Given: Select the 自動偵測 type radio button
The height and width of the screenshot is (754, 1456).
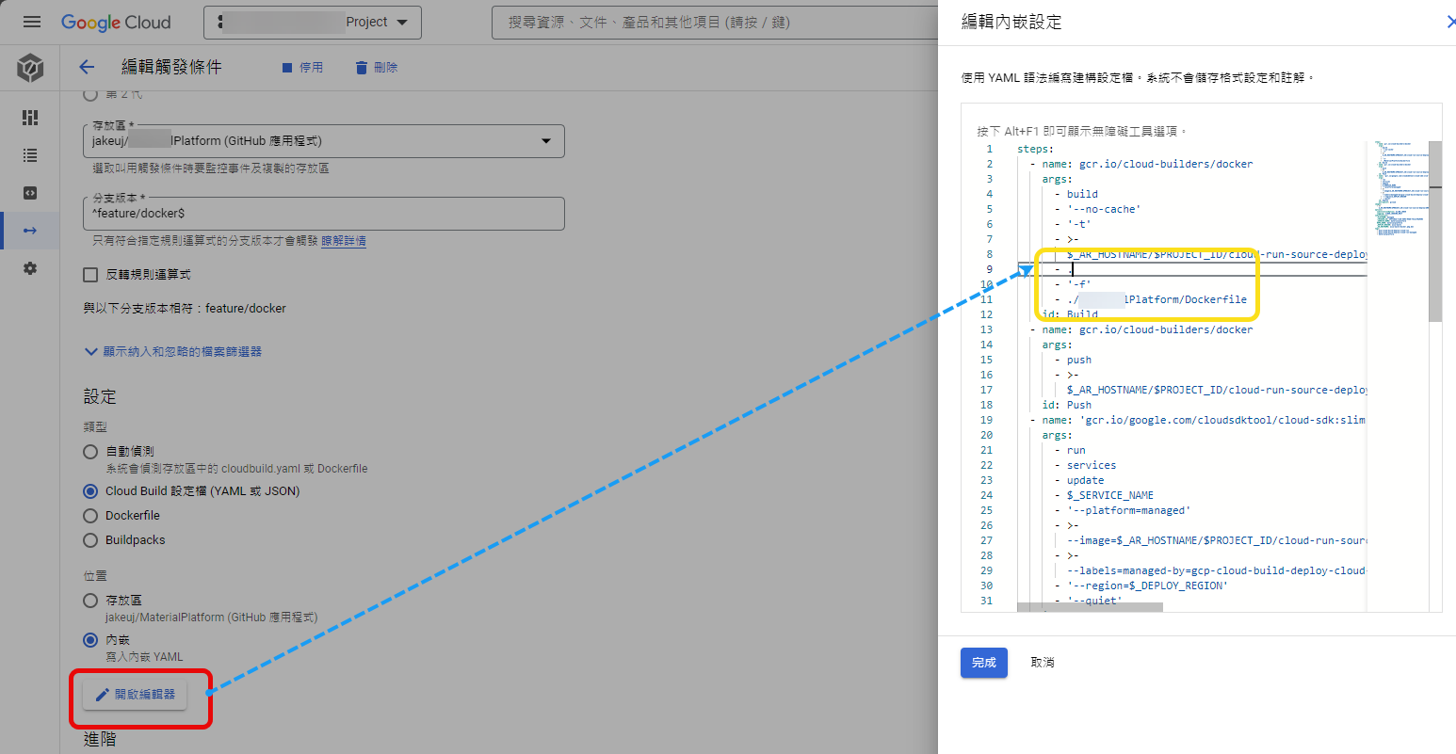Looking at the screenshot, I should pos(90,452).
